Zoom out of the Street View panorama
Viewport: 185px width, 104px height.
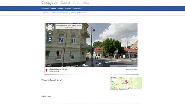point(50,40)
